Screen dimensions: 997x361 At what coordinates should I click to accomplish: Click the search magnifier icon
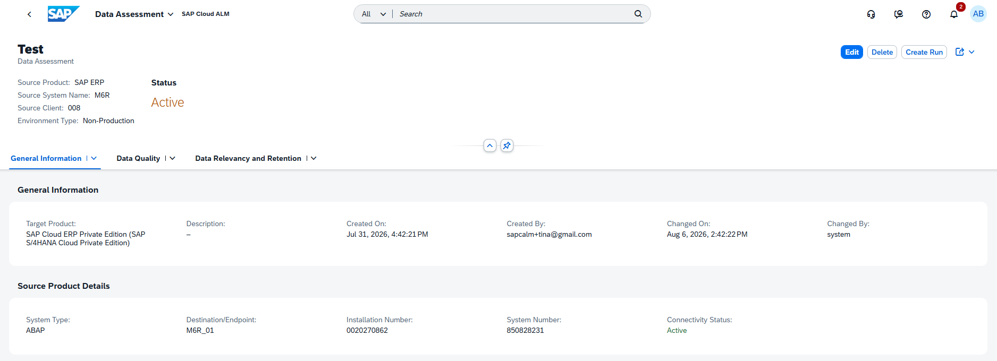(x=638, y=14)
